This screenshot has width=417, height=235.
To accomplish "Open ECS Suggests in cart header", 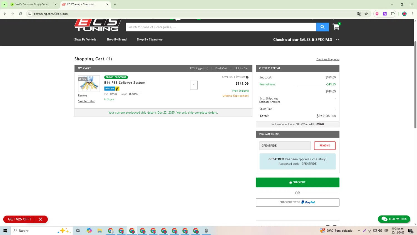I will click(199, 68).
